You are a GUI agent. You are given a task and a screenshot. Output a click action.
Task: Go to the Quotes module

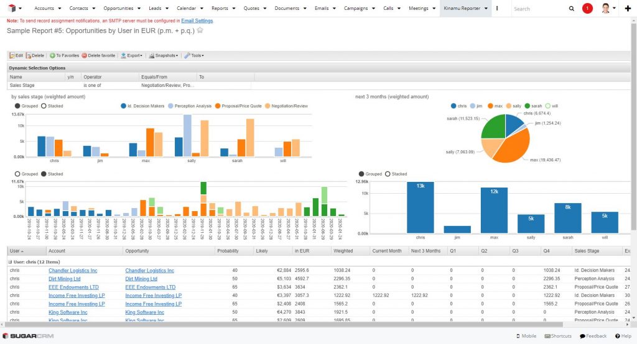251,8
